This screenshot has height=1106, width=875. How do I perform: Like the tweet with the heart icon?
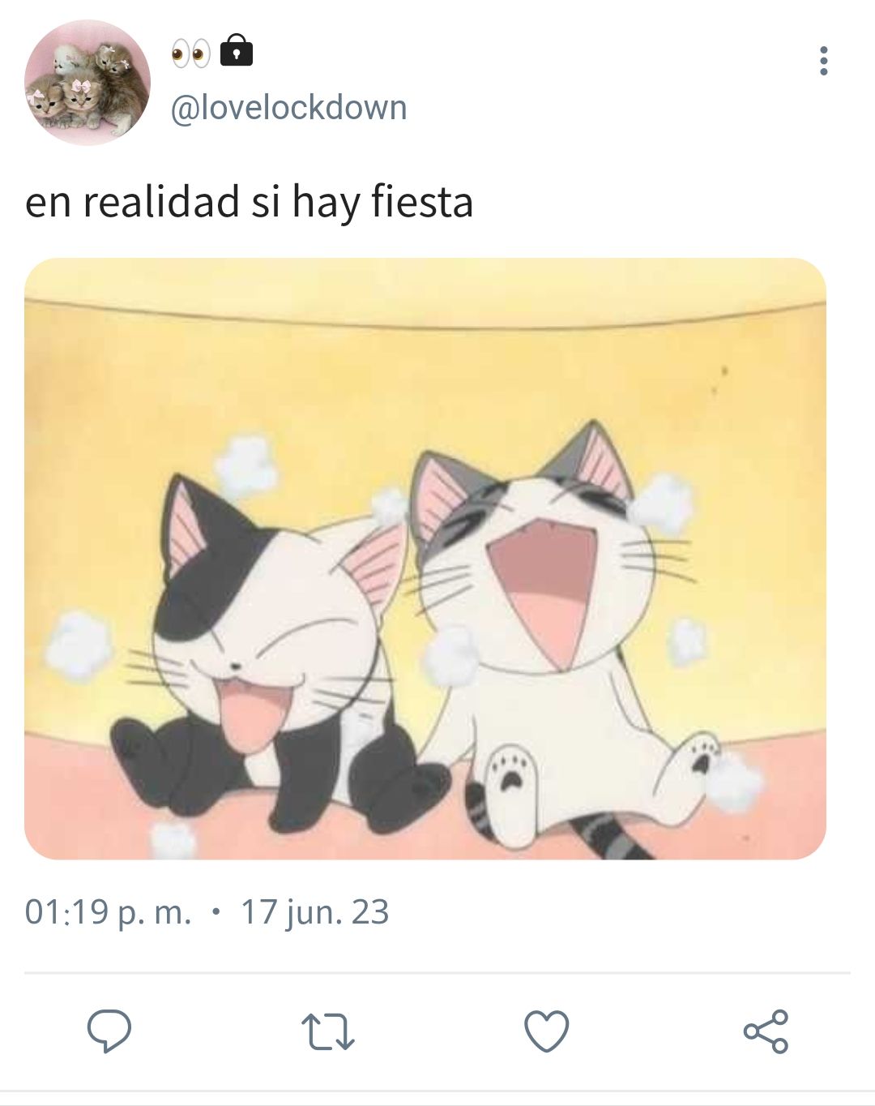coord(547,1031)
